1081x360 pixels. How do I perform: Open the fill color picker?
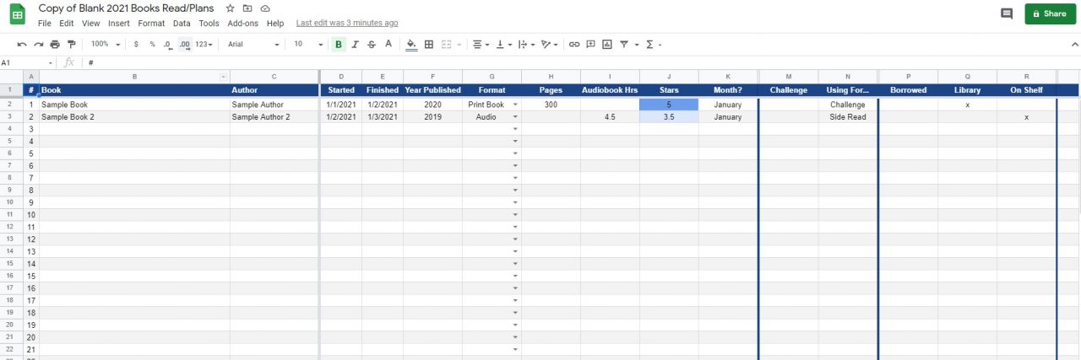tap(411, 44)
